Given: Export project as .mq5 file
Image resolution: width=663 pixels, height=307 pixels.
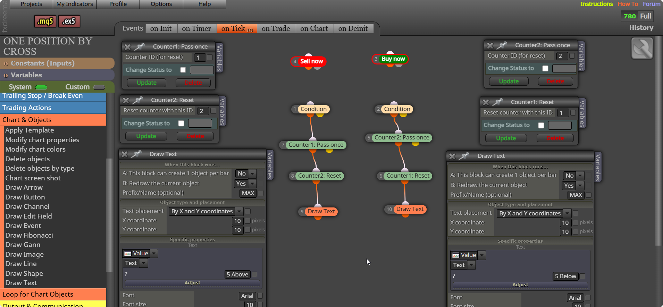Looking at the screenshot, I should (x=45, y=22).
